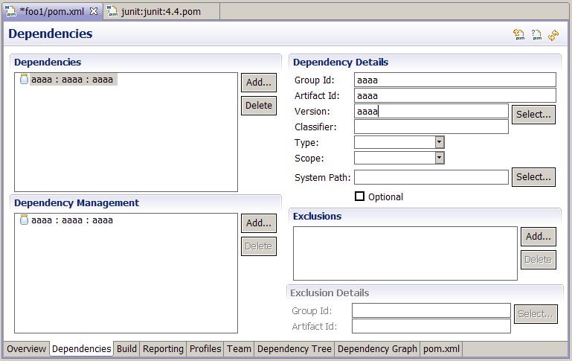This screenshot has width=572, height=361.
Task: Click the junit:junit:4.4.pom tab icon
Action: tap(112, 11)
